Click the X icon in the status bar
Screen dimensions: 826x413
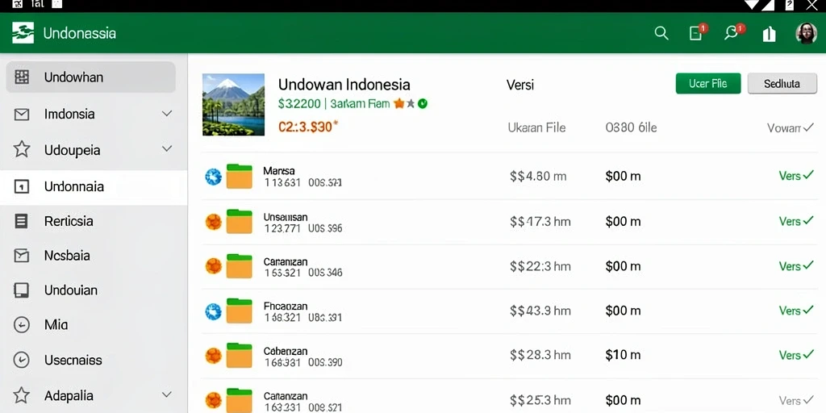click(811, 6)
